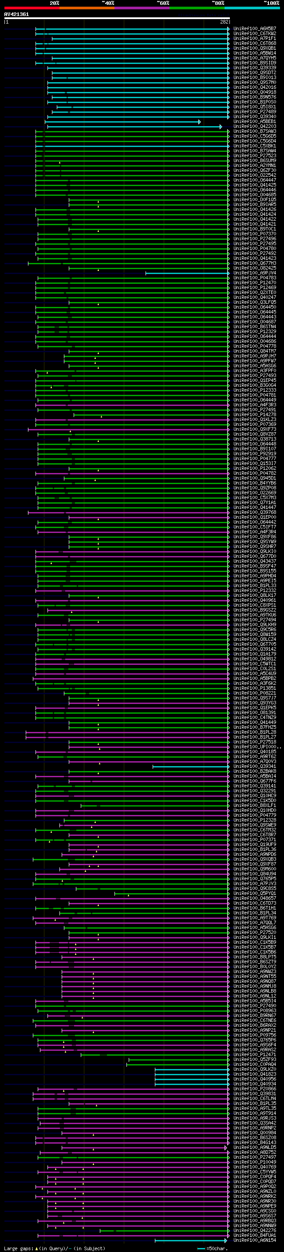The height and width of the screenshot is (1252, 284).
Task: Select hit label UniRef100_P27523
Action: tap(255, 155)
